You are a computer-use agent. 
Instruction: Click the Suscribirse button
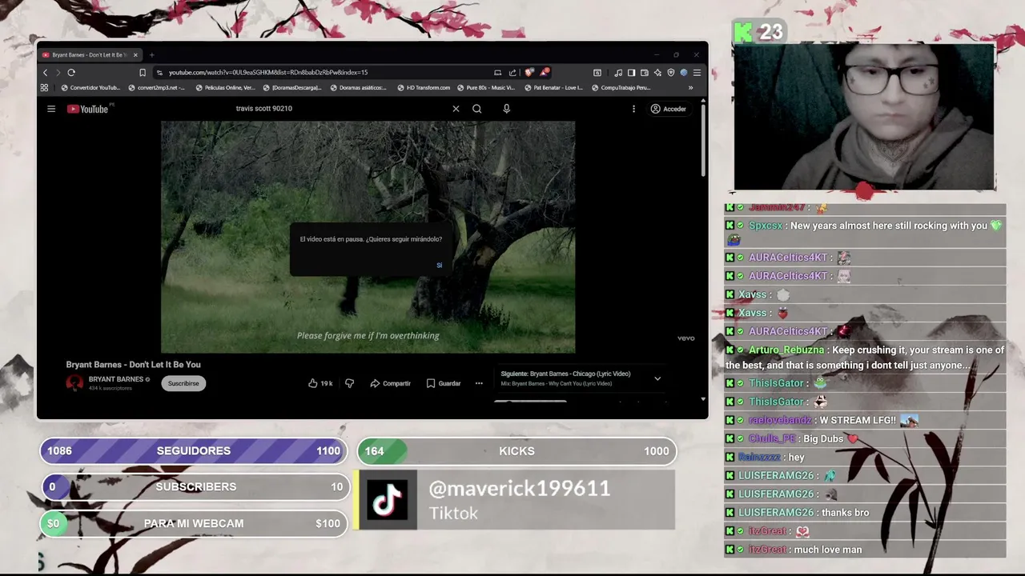pos(183,383)
